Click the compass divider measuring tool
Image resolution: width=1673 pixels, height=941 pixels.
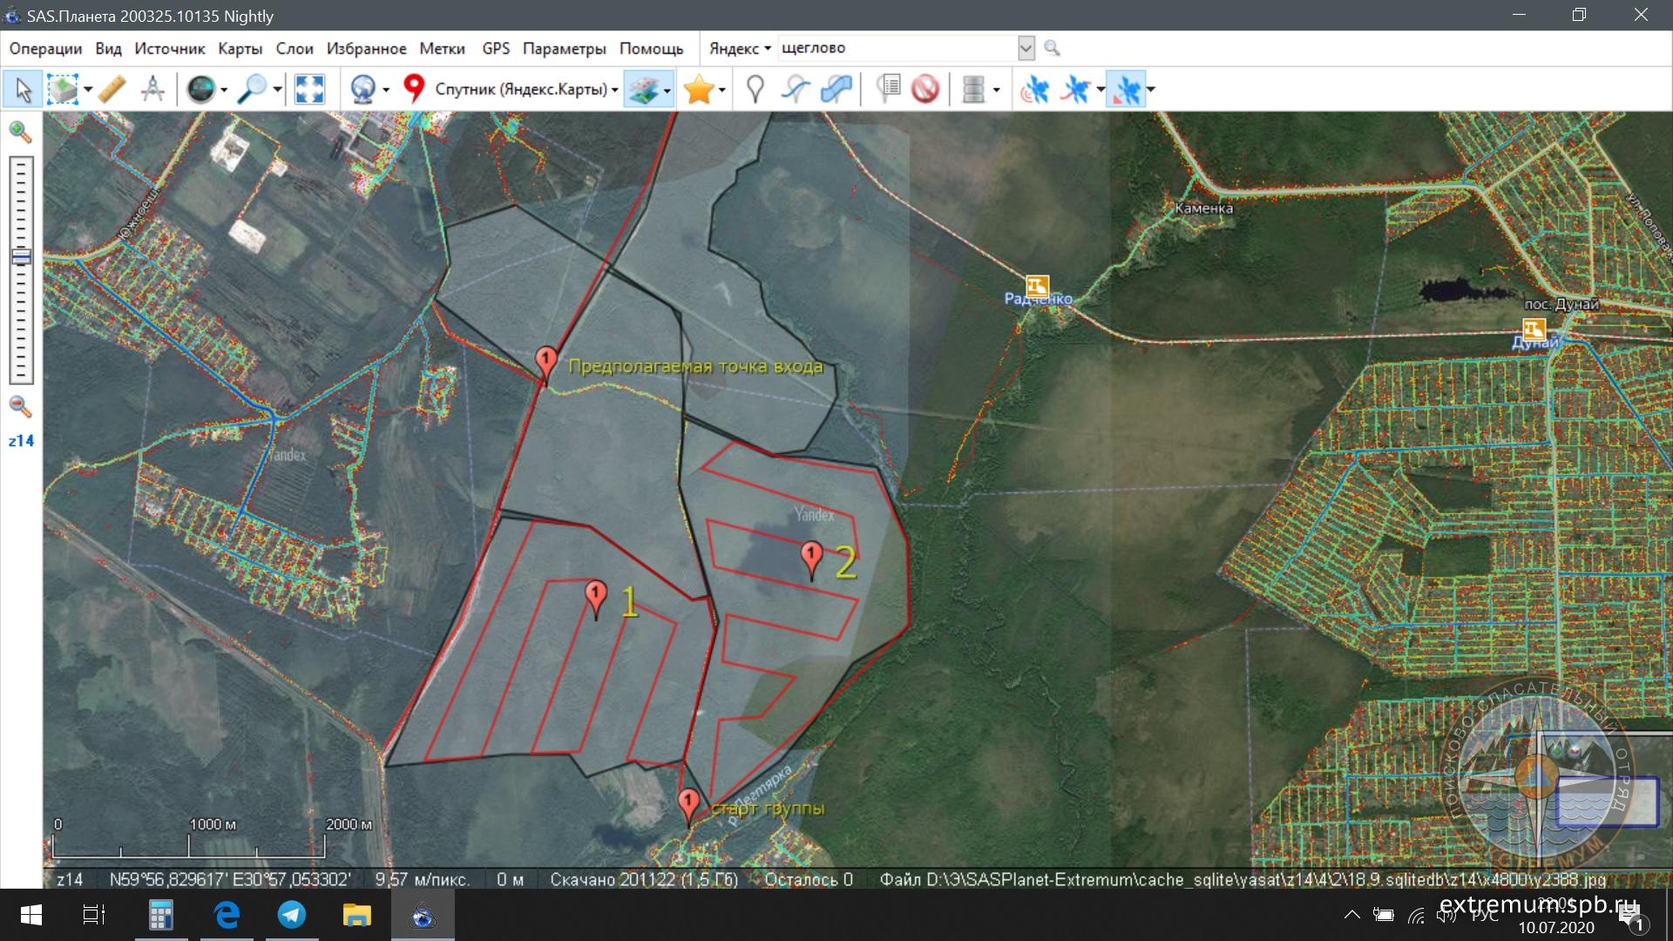(x=152, y=89)
